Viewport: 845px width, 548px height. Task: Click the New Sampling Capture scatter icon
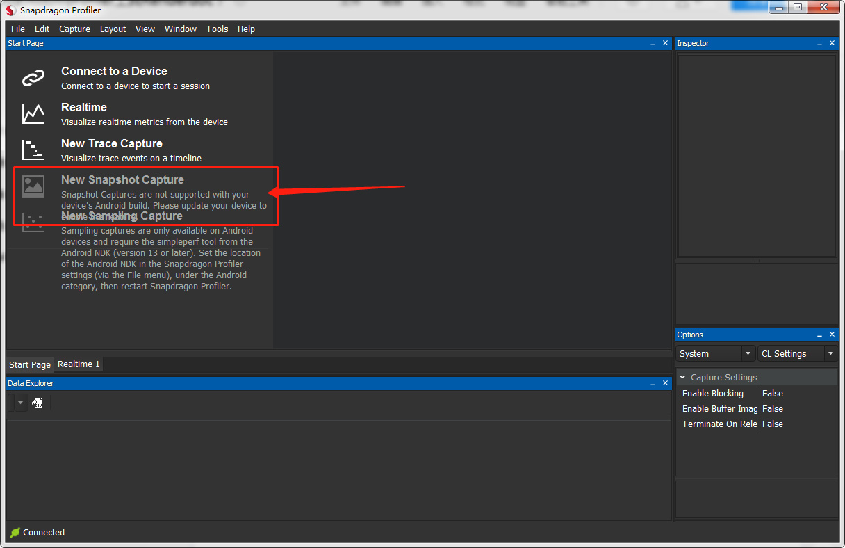point(33,222)
